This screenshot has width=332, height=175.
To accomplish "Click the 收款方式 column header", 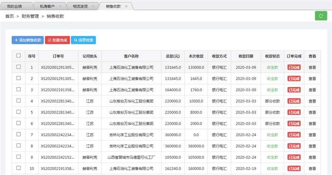I will point(219,56).
